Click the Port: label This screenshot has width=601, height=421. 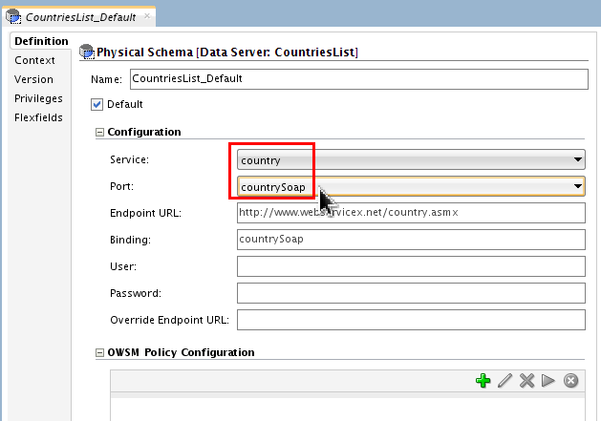[121, 186]
